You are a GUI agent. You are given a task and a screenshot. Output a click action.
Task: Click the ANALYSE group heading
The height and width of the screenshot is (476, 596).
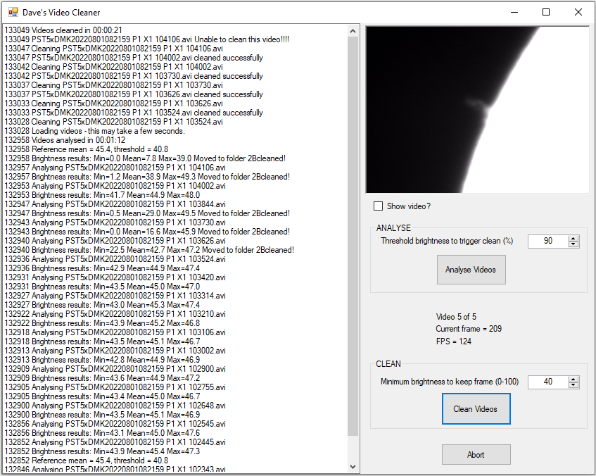393,228
